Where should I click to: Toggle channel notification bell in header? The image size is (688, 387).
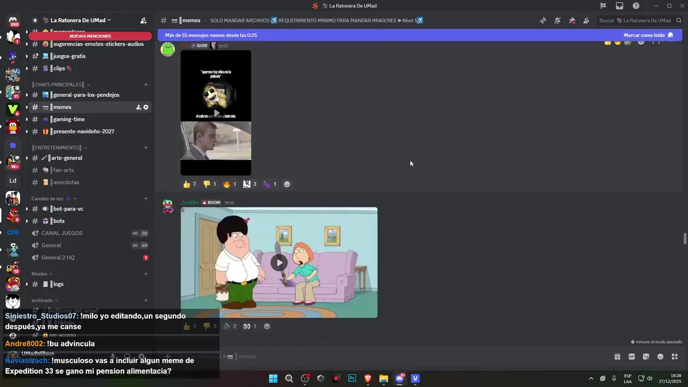point(557,20)
